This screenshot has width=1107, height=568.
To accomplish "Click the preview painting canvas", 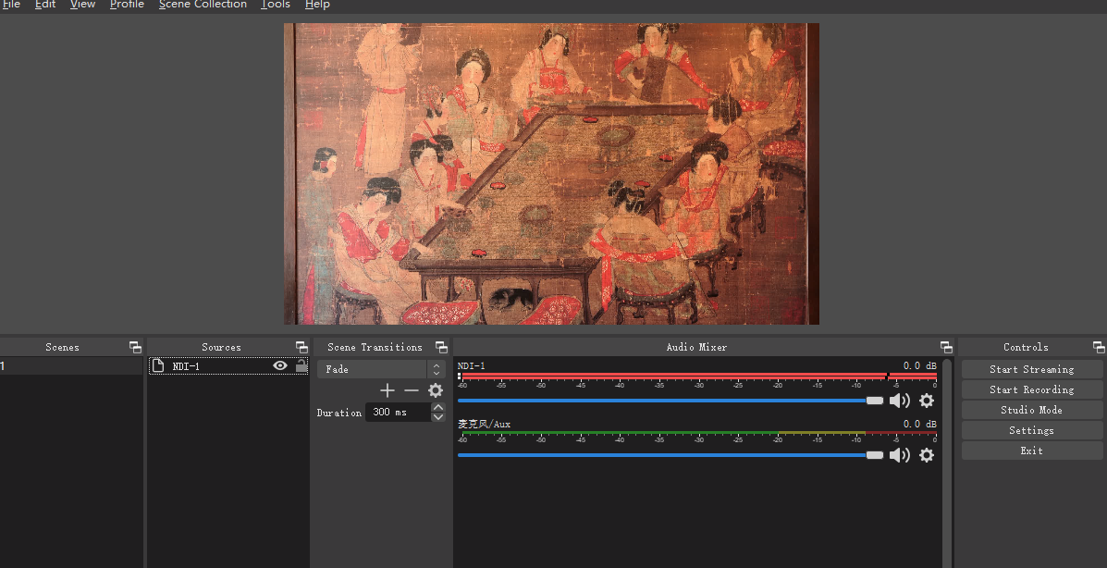I will (x=551, y=174).
